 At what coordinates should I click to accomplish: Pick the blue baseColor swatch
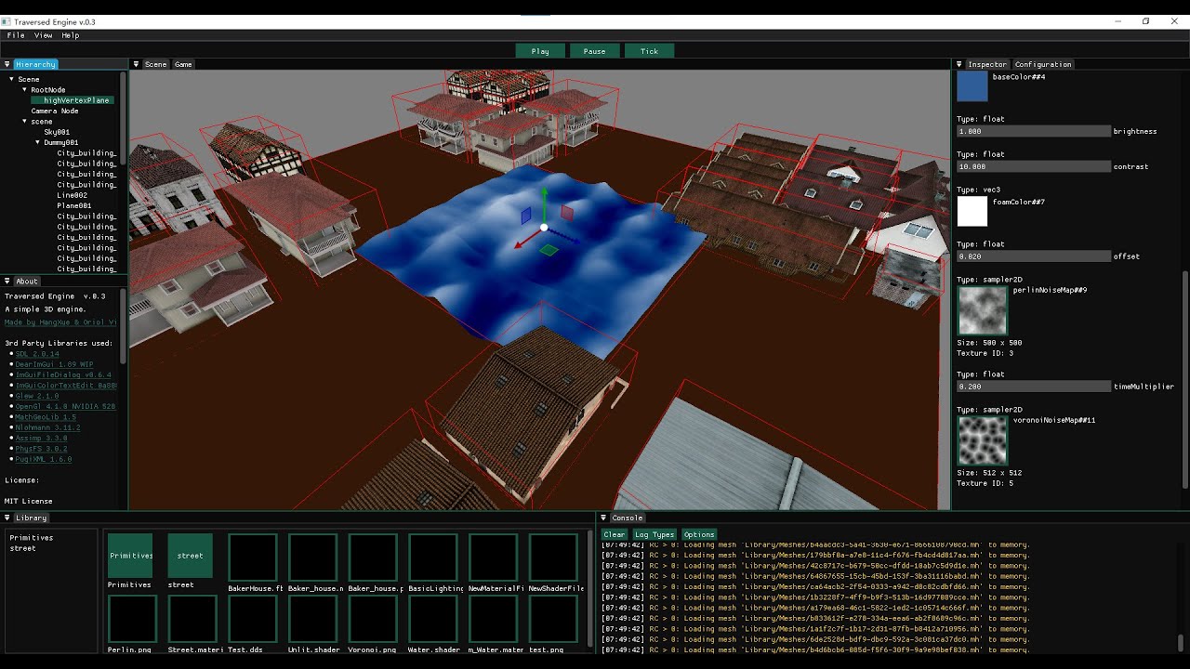tap(972, 86)
